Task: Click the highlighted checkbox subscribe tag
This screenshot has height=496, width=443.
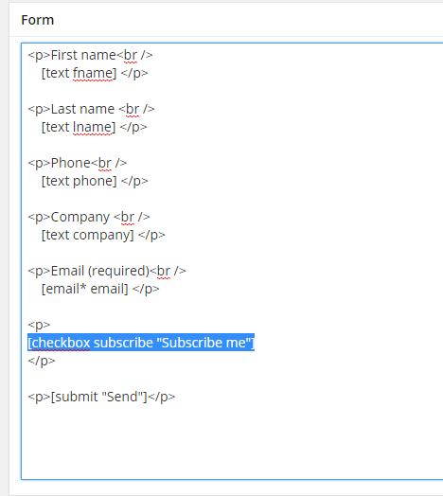Action: (141, 343)
